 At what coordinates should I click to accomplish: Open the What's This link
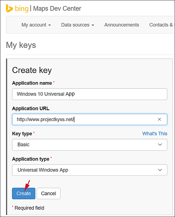pyautogui.click(x=155, y=134)
